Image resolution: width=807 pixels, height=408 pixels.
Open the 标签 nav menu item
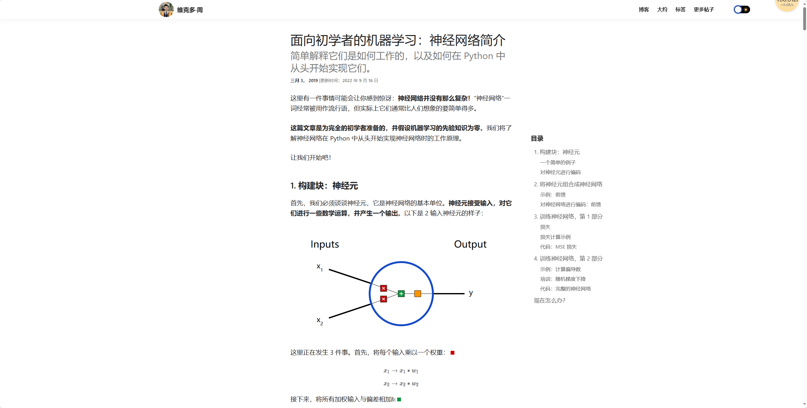[680, 9]
